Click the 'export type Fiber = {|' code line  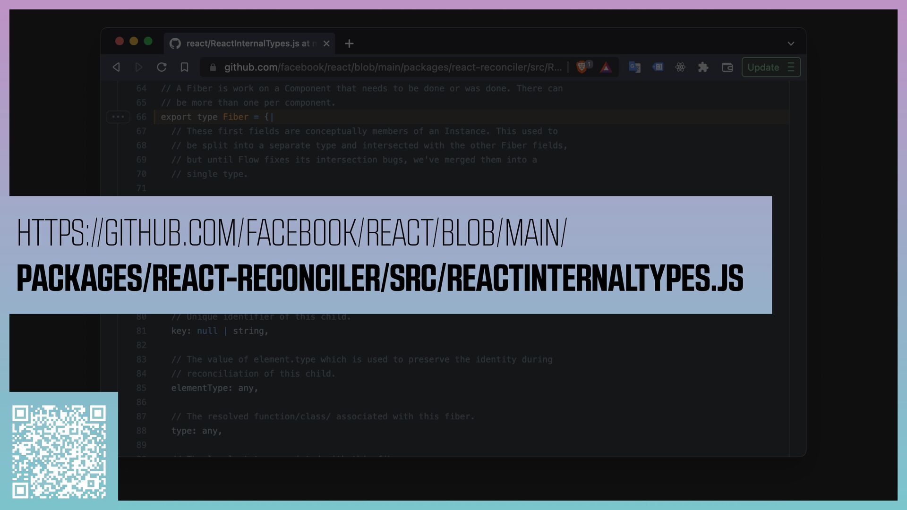click(217, 117)
